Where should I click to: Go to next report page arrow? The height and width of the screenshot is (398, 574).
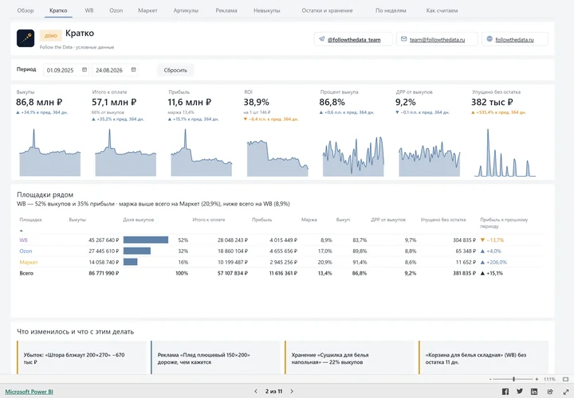point(292,392)
